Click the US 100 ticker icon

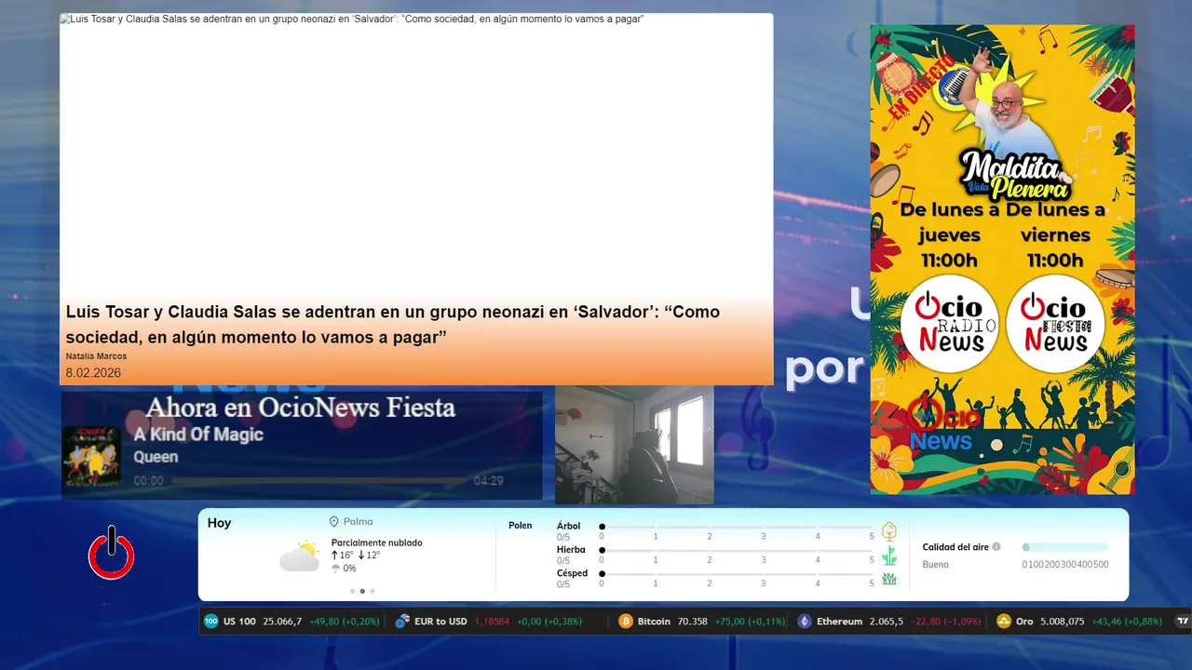click(211, 622)
